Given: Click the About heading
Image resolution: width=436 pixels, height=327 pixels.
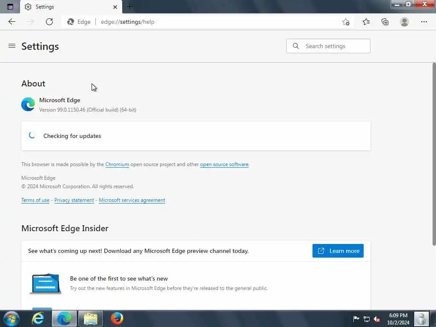Looking at the screenshot, I should (33, 83).
